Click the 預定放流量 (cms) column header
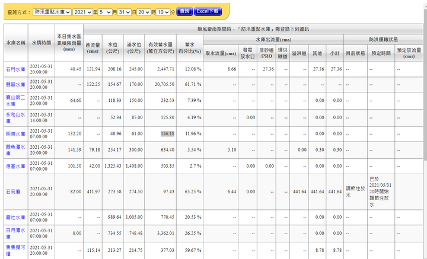 pyautogui.click(x=409, y=53)
